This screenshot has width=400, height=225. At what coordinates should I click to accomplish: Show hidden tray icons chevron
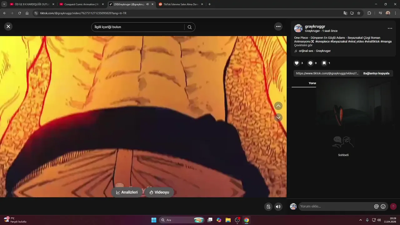coord(360,220)
